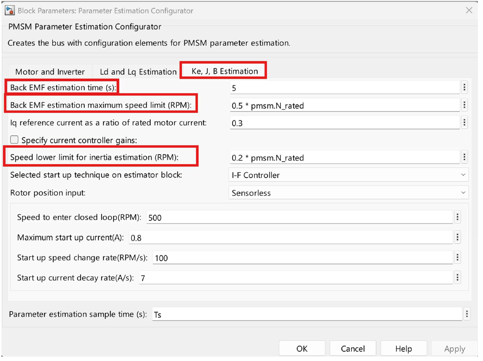Enable Specify current controller gains checkbox
Screen dimensions: 483x361
(15, 140)
